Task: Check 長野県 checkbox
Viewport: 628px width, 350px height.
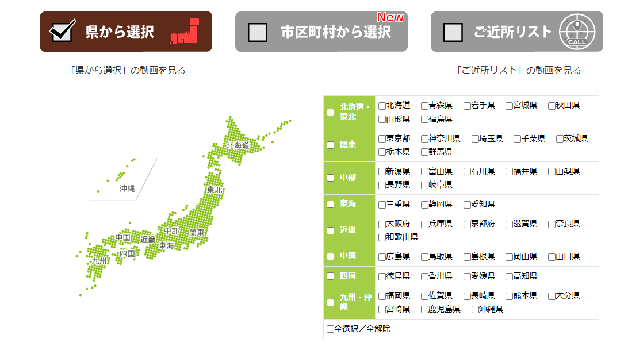Action: click(x=382, y=185)
